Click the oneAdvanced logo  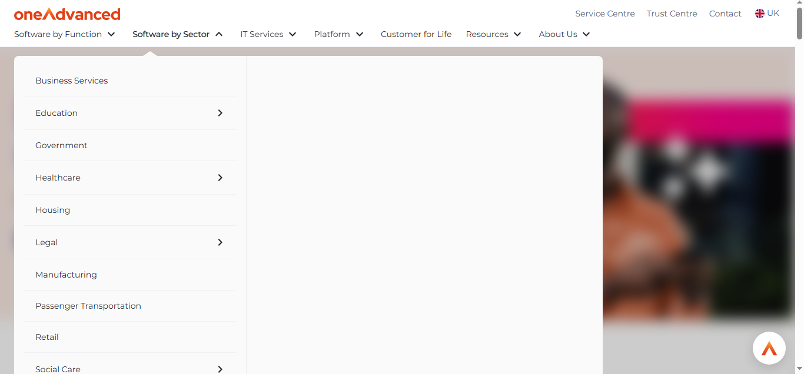[67, 14]
